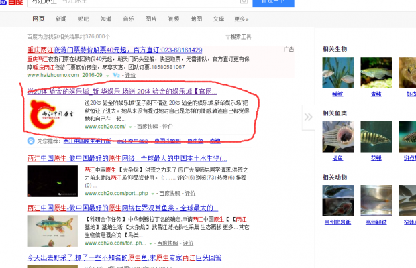Open the 重庆两江夜游门票 ad title link
416x268 pixels.
click(115, 50)
